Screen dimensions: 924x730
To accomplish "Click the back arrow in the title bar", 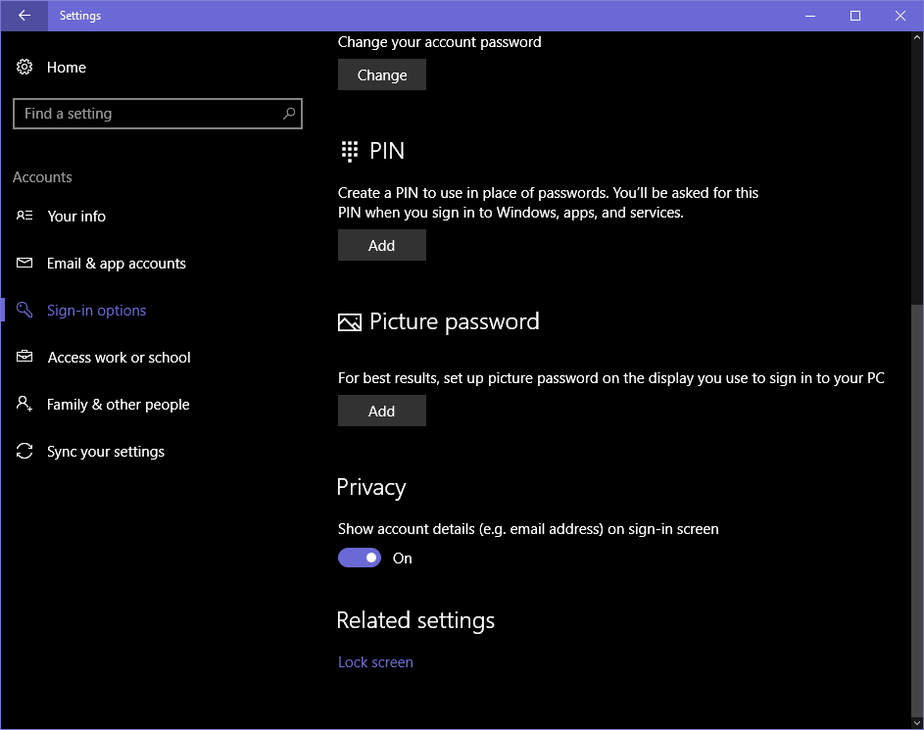I will (23, 16).
